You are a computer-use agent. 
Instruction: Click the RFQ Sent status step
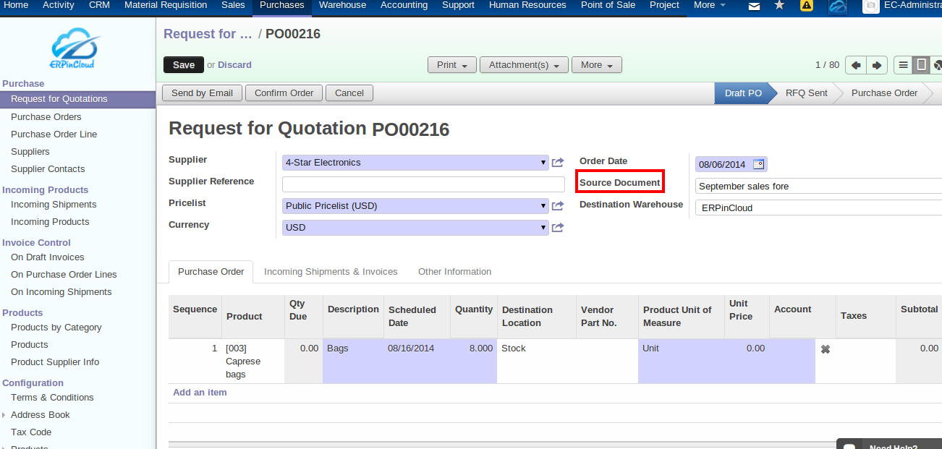click(807, 93)
